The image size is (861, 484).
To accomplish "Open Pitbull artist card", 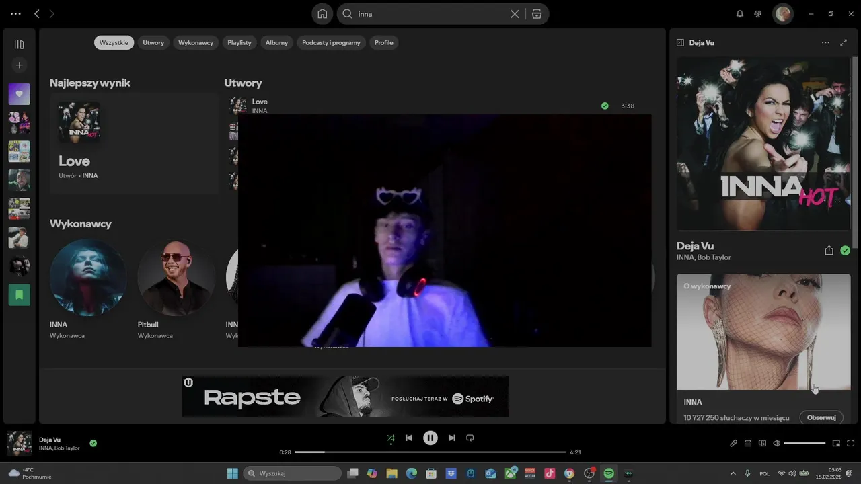I will pyautogui.click(x=176, y=290).
